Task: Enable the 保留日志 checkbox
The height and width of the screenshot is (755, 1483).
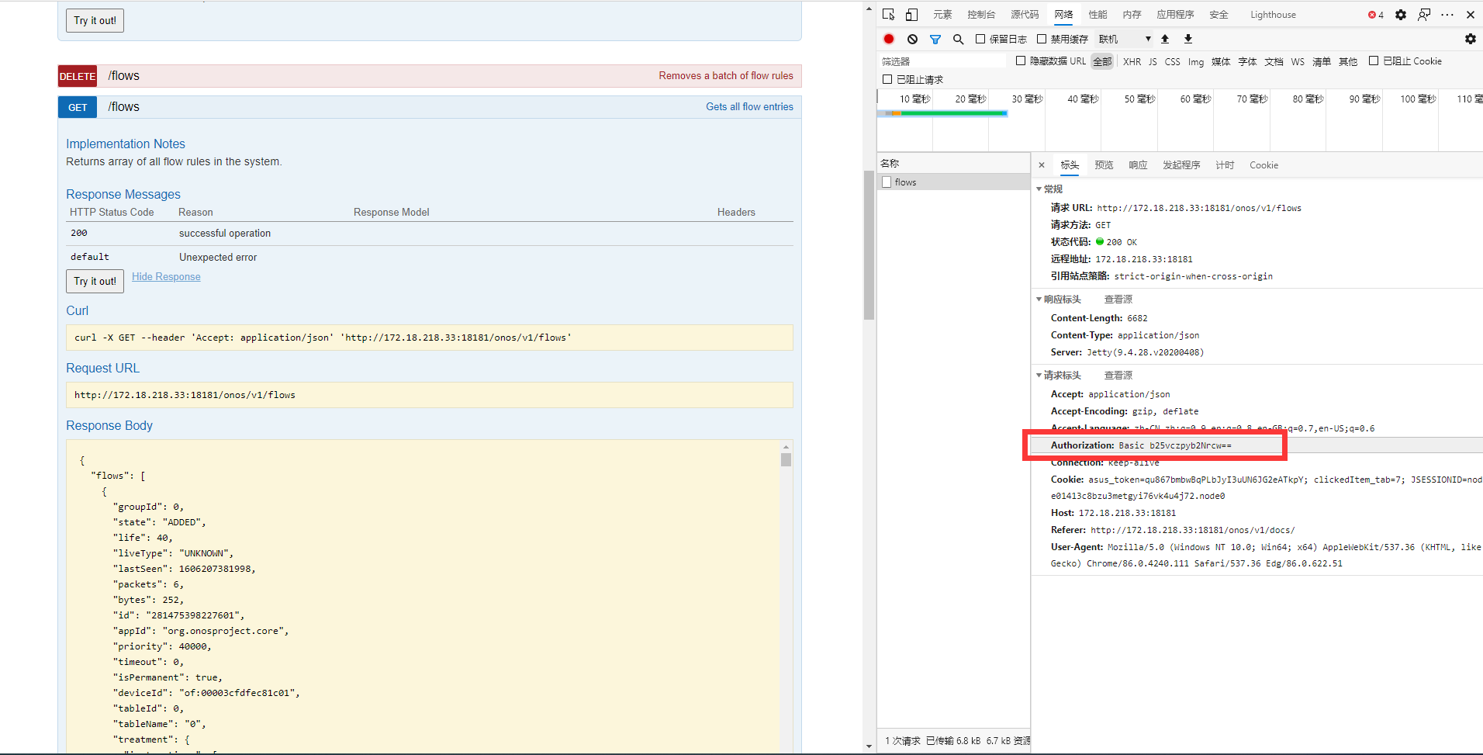Action: 980,39
